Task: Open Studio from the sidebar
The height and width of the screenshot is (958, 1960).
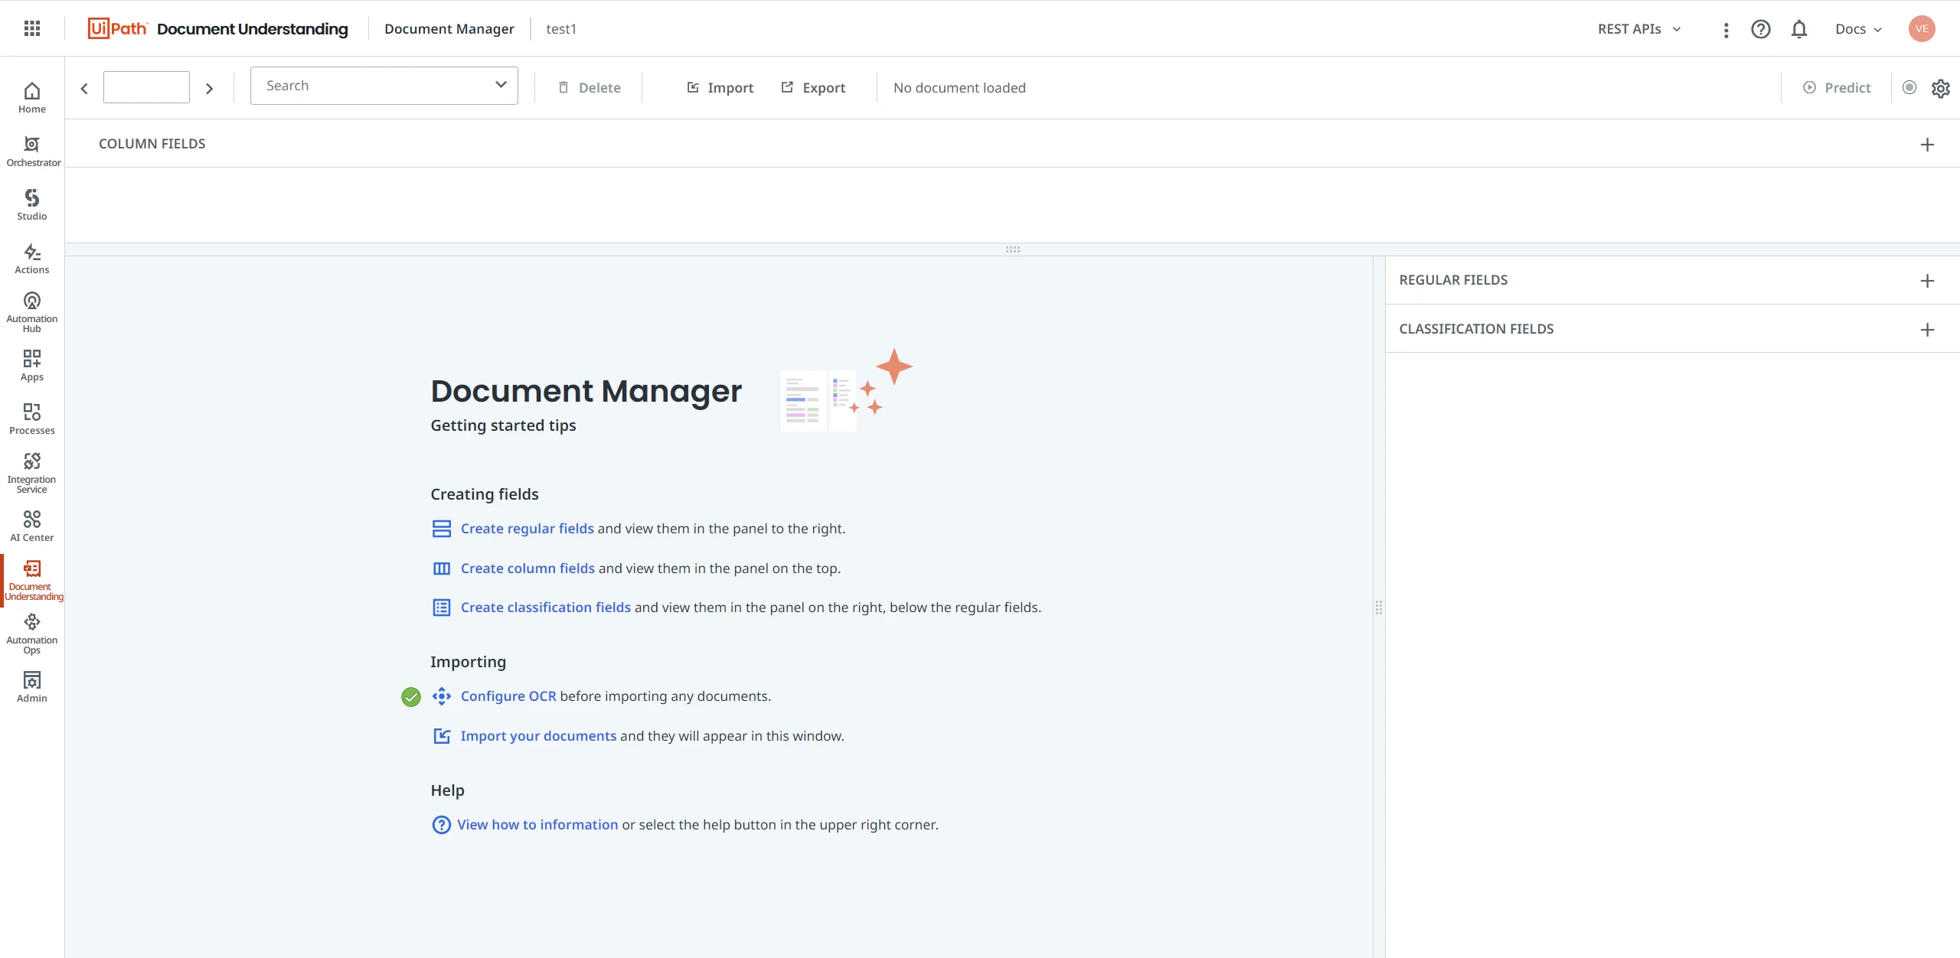Action: click(32, 205)
